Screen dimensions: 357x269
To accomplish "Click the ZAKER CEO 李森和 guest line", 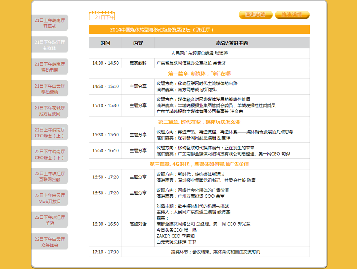I will (x=176, y=236).
